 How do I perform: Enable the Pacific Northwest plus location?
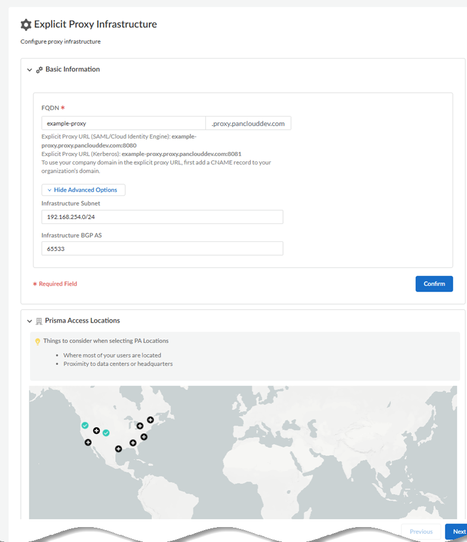96,430
